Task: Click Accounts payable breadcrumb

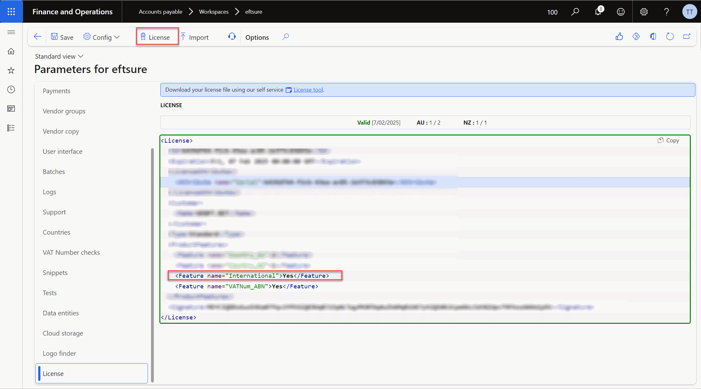Action: pyautogui.click(x=160, y=12)
